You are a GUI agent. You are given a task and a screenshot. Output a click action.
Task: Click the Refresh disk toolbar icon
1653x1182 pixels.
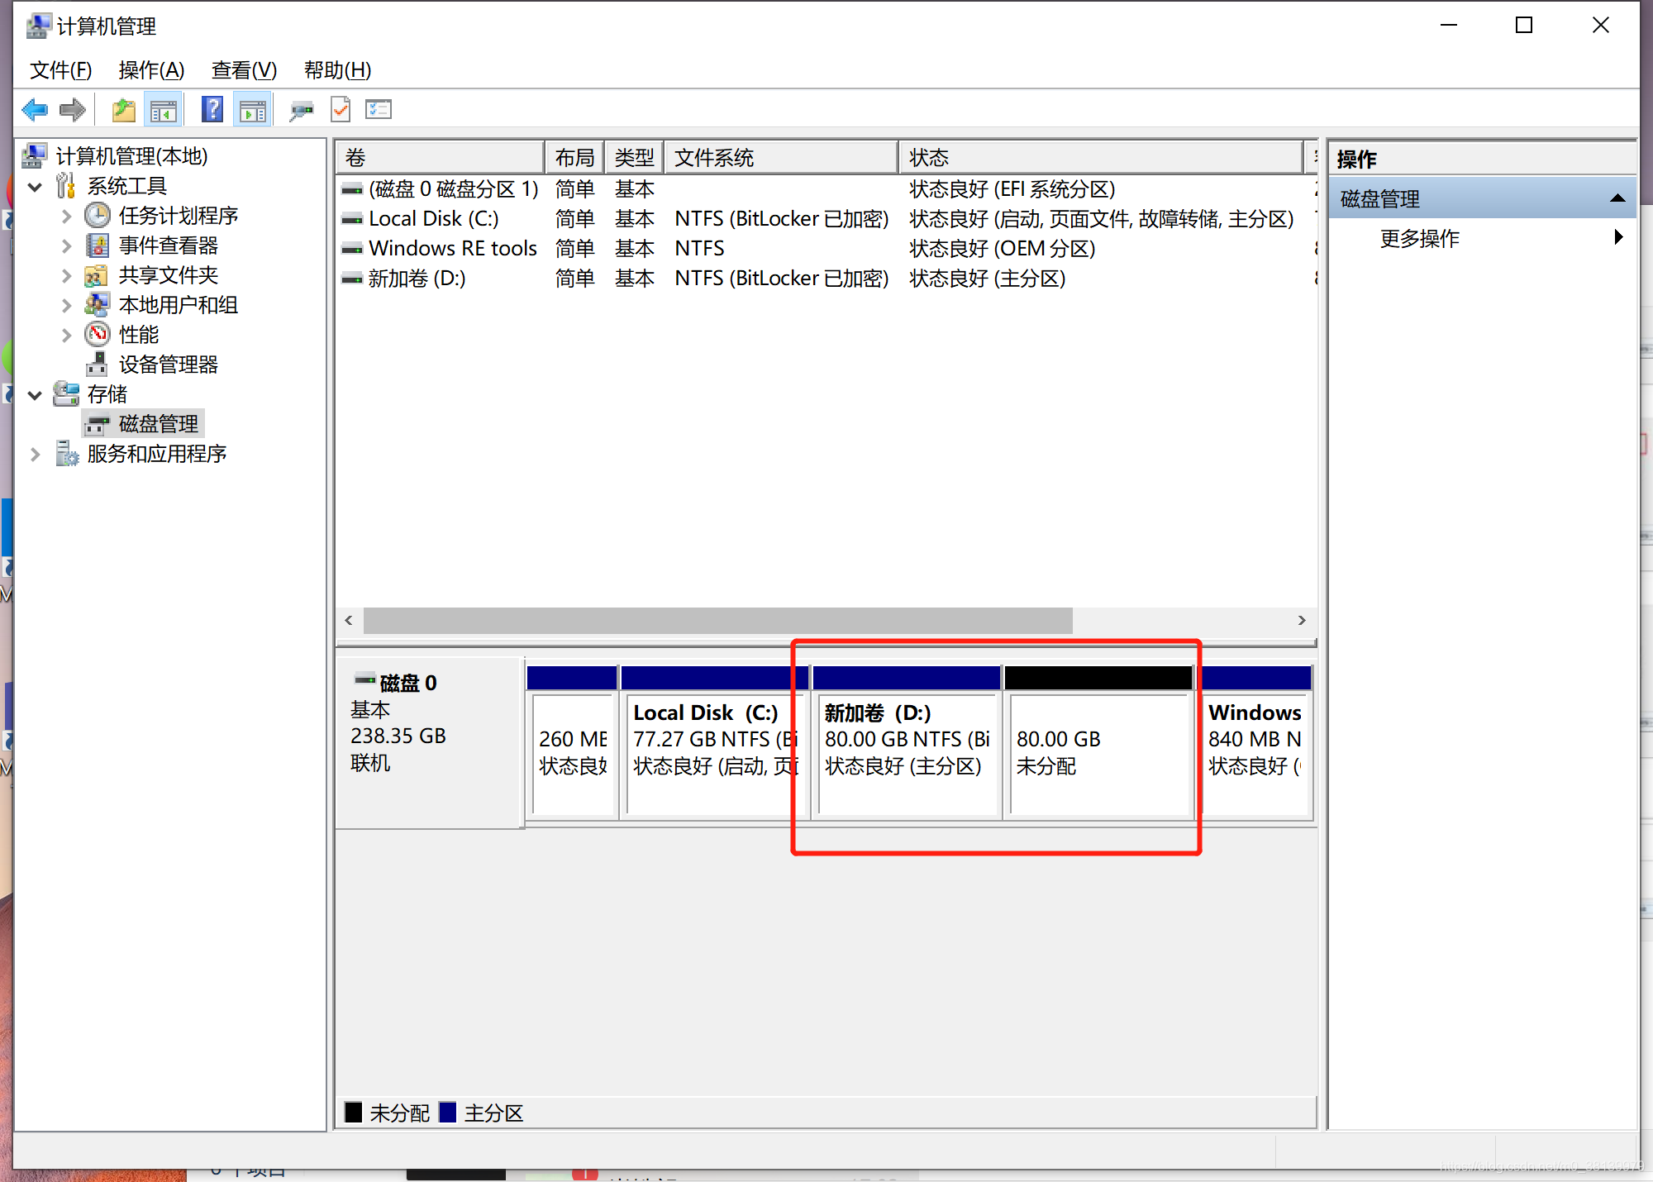[x=302, y=109]
